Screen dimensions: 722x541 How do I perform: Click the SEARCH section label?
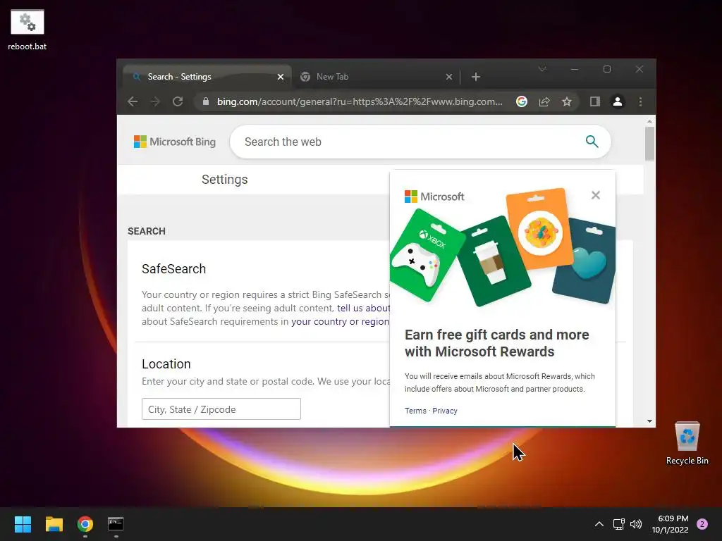click(x=147, y=231)
